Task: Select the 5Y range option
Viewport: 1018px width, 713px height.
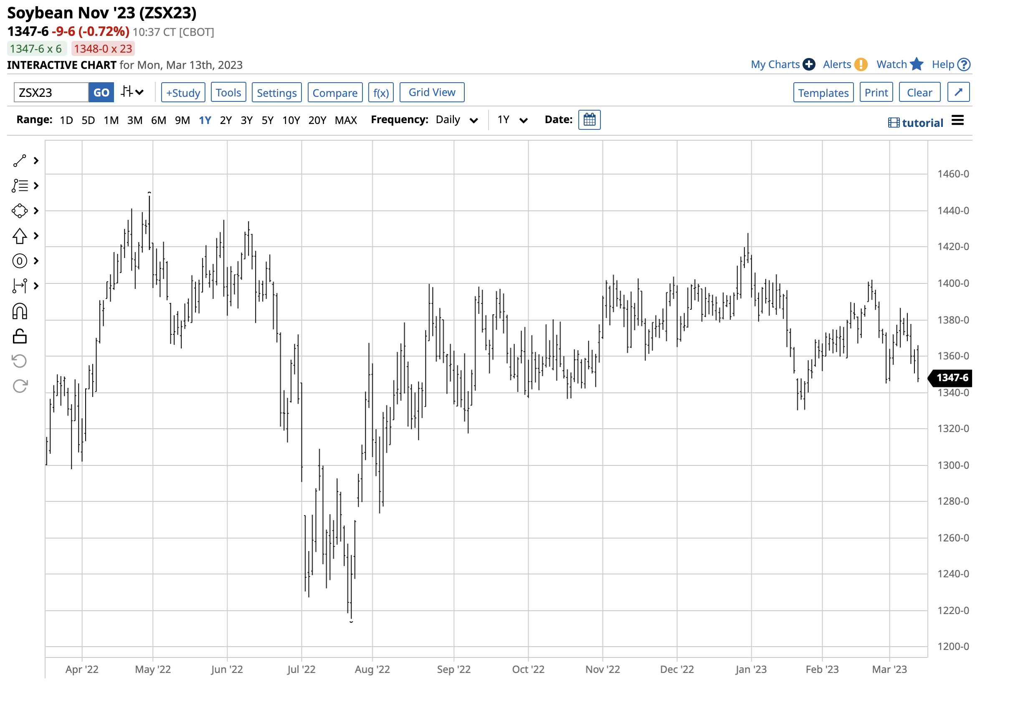Action: [x=267, y=121]
